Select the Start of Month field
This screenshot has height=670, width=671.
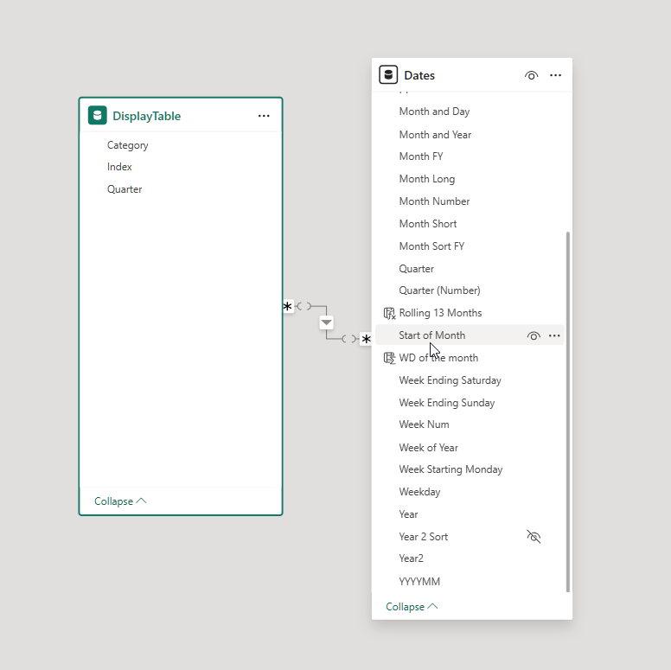click(x=470, y=335)
